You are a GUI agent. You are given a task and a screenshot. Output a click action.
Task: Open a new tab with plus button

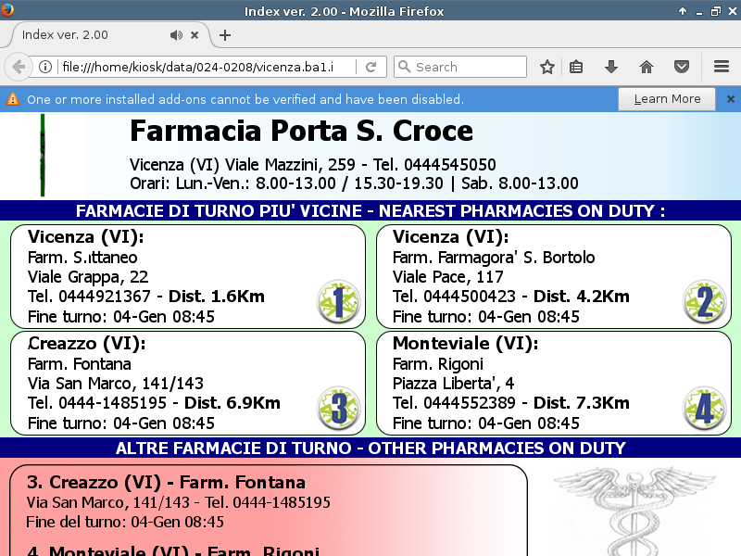click(225, 35)
